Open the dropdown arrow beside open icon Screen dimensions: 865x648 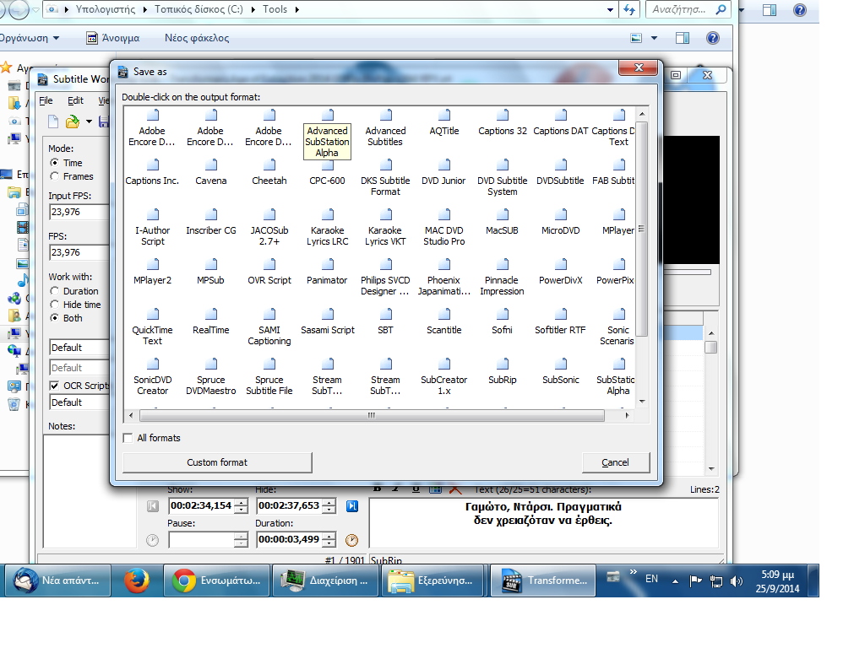(x=89, y=121)
